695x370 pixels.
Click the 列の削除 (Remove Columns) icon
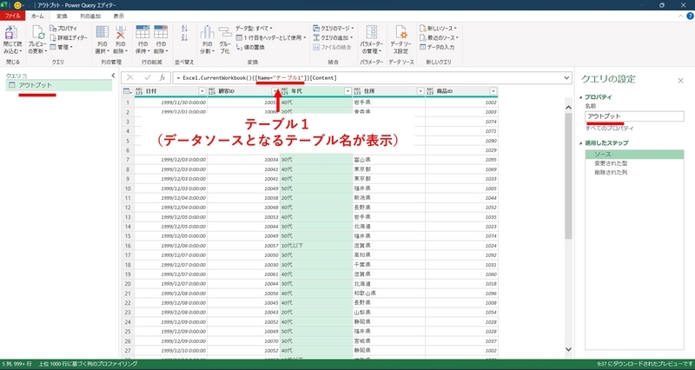121,32
